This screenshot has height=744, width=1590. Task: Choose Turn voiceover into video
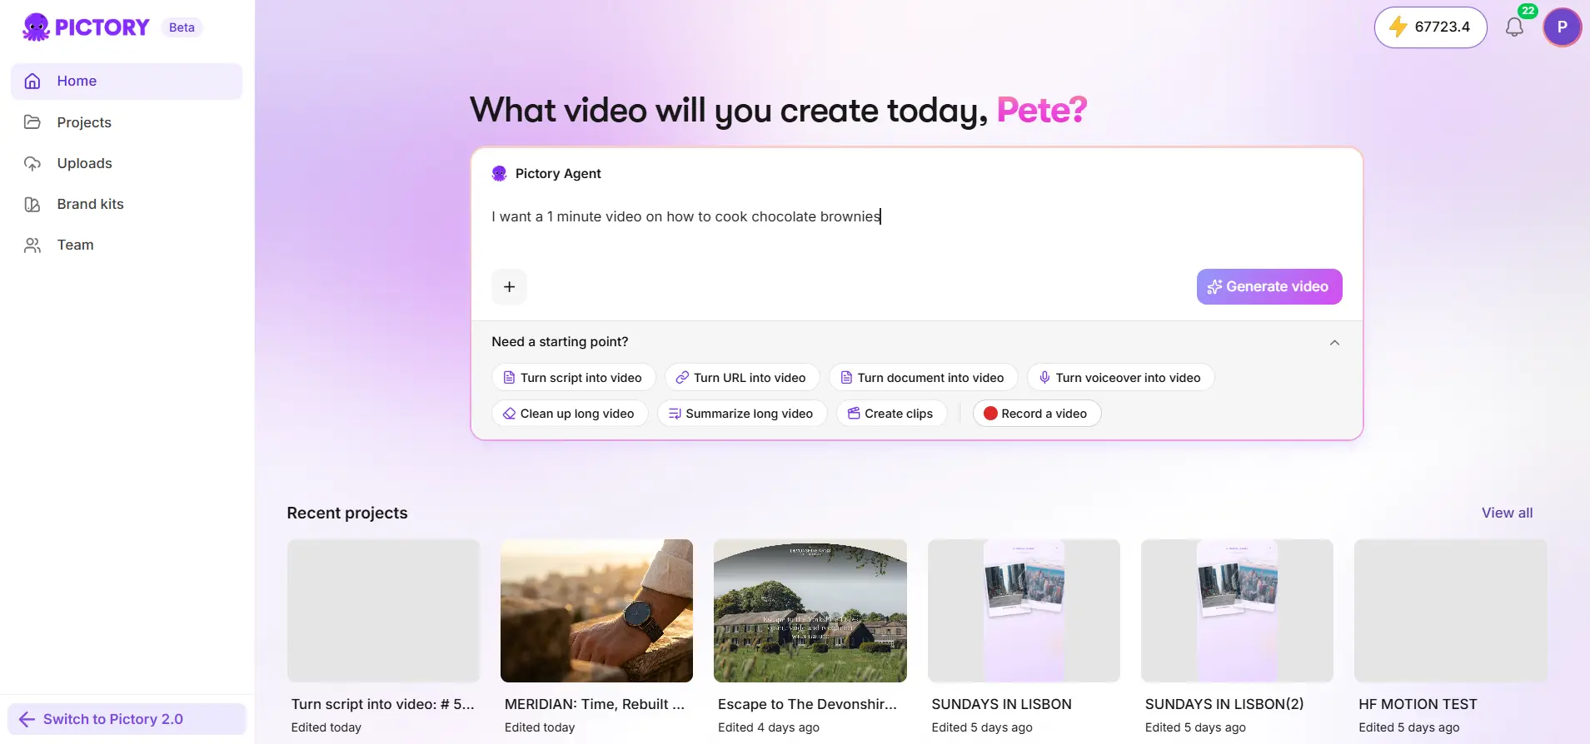click(x=1120, y=378)
